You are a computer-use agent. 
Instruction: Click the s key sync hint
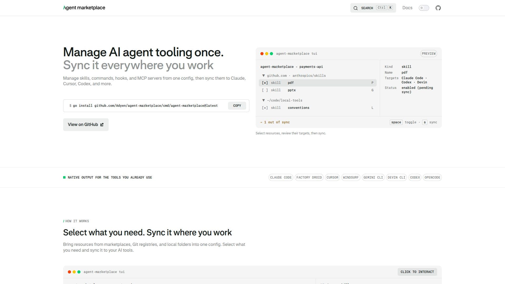click(x=425, y=122)
